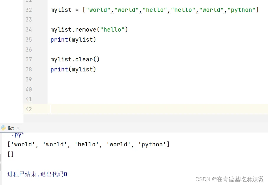Image resolution: width=268 pixels, height=185 pixels.
Task: Click line number 32 in the gutter
Action: [x=29, y=10]
